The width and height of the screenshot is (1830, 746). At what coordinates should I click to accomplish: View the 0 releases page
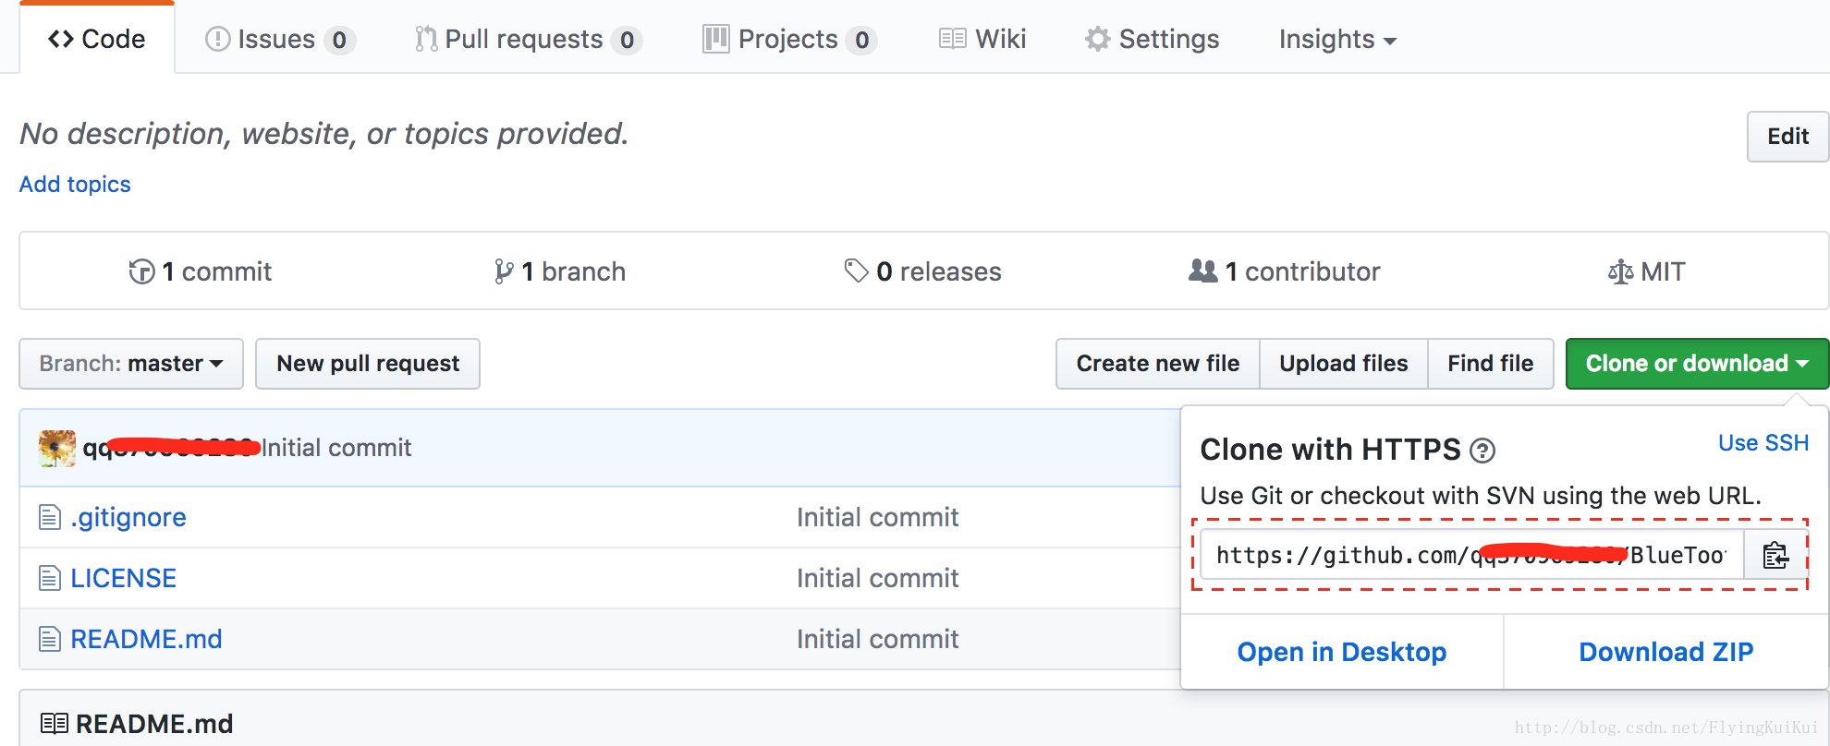pos(922,271)
